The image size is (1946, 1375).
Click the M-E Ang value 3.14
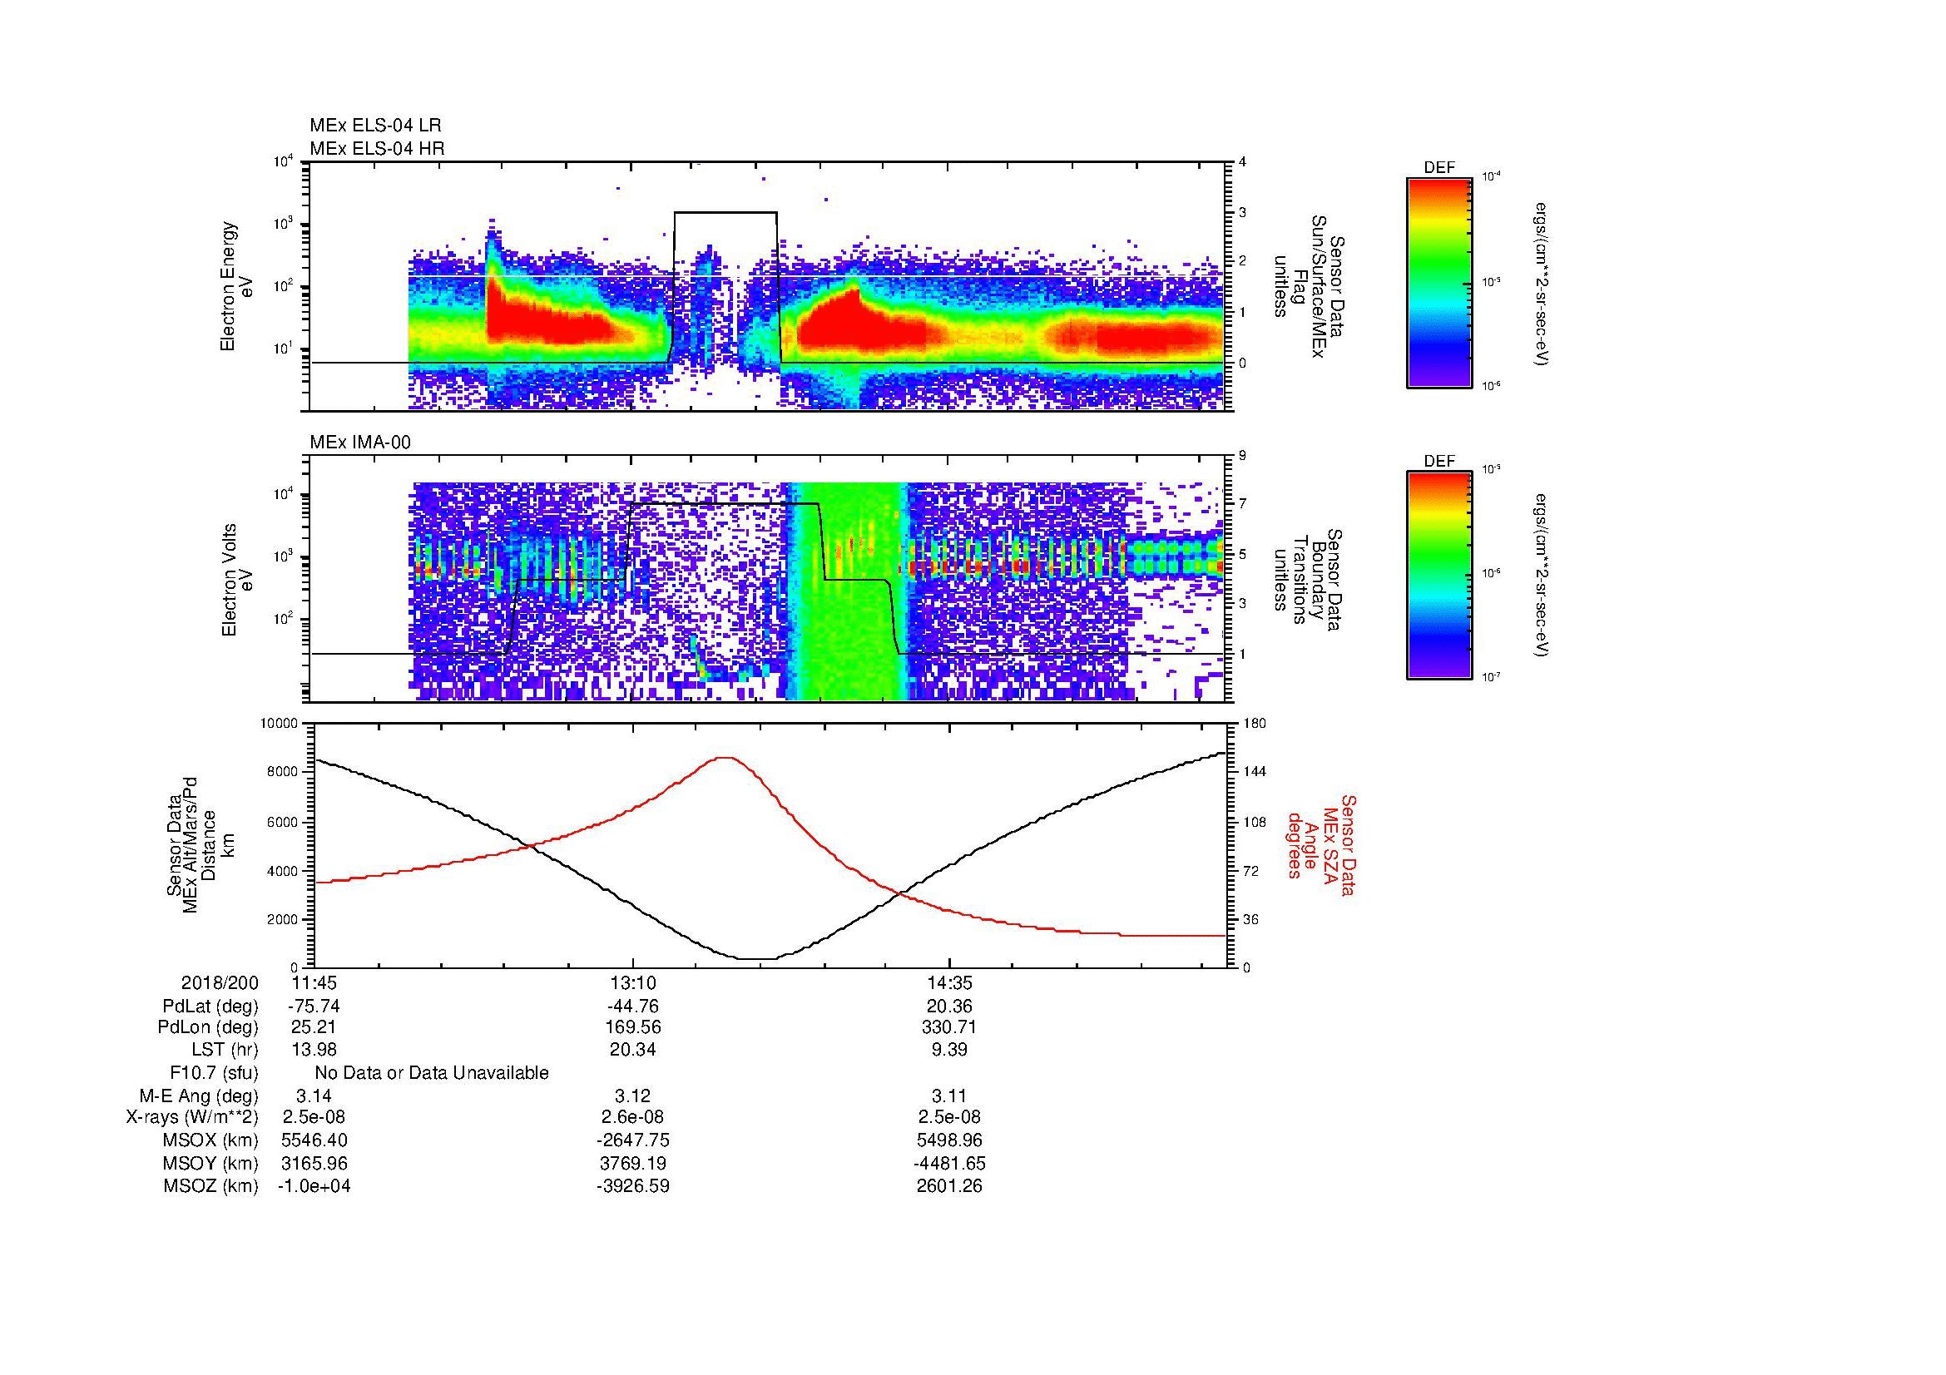[x=314, y=1096]
